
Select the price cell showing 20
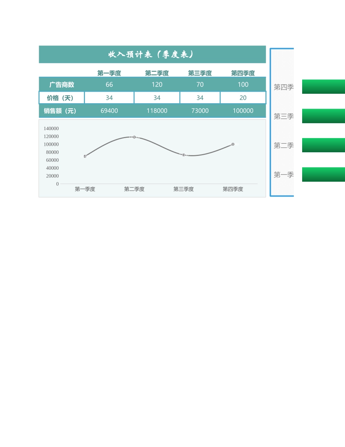click(243, 97)
